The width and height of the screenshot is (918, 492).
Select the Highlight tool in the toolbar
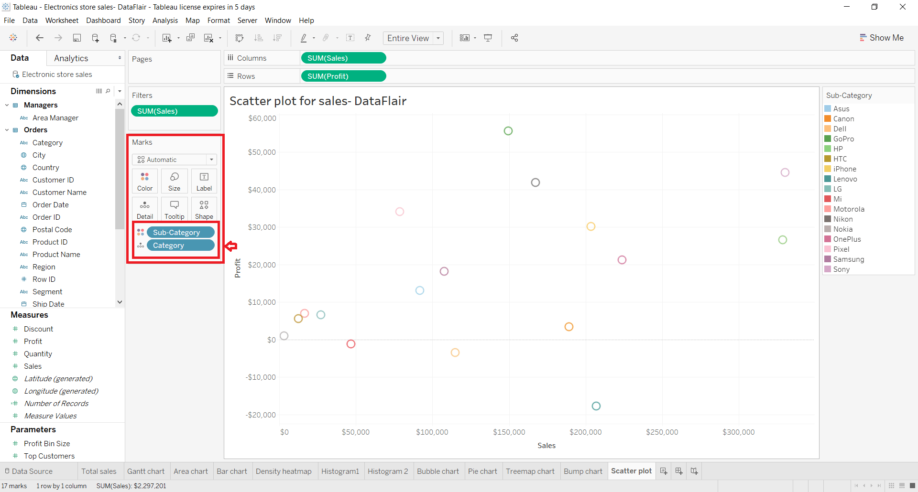[305, 38]
